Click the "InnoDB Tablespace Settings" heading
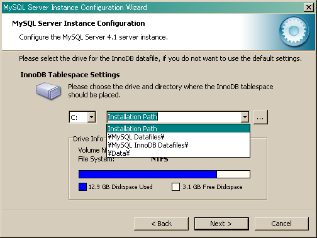Viewport: 317px width, 238px height. pos(70,75)
